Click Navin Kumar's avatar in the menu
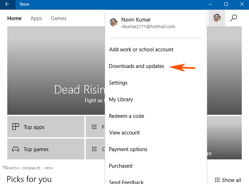The height and width of the screenshot is (184, 249). 113,23
